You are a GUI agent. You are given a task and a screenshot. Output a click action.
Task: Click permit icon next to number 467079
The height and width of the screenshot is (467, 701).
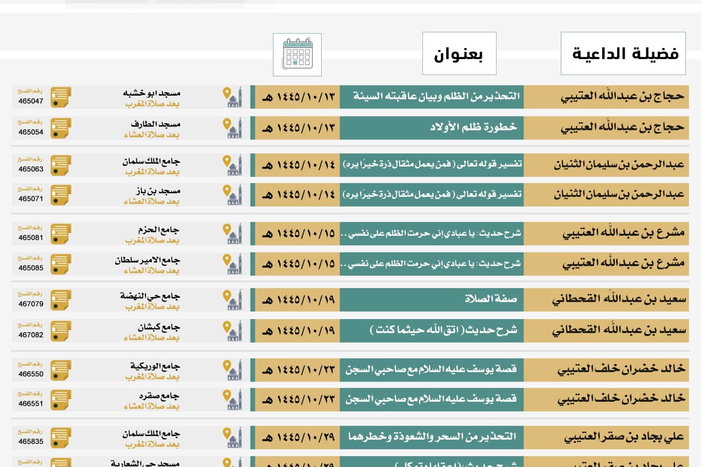click(x=60, y=300)
